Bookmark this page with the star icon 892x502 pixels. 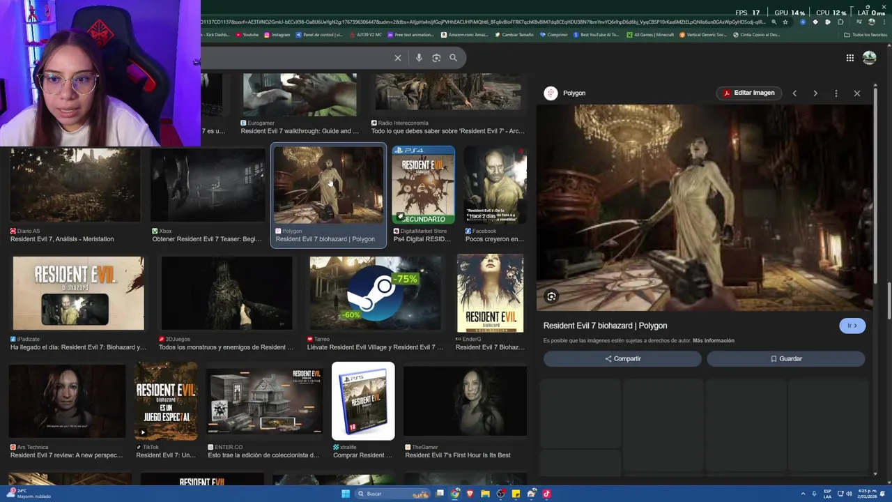(785, 22)
